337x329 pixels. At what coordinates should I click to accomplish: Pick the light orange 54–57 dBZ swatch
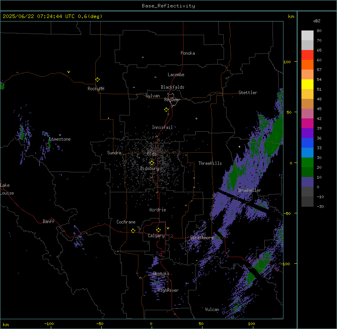click(307, 75)
